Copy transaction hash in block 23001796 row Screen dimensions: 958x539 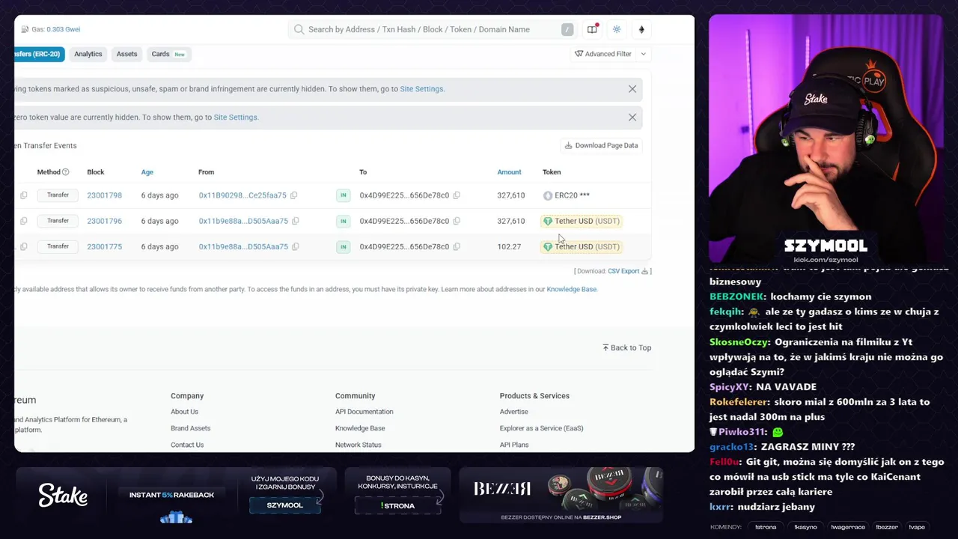point(23,221)
